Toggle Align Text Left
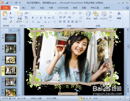130x101 pixels. (x=60, y=22)
